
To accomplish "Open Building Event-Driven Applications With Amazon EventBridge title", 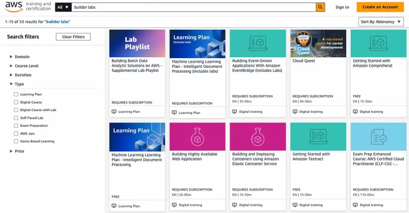I will [257, 66].
